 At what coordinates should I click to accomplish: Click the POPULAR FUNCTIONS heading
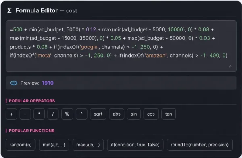tap(31, 131)
